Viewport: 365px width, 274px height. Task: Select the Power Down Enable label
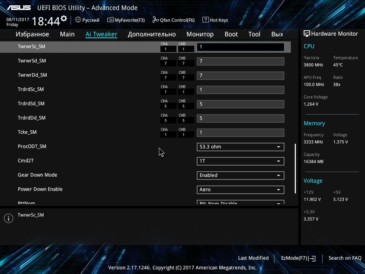pos(40,189)
